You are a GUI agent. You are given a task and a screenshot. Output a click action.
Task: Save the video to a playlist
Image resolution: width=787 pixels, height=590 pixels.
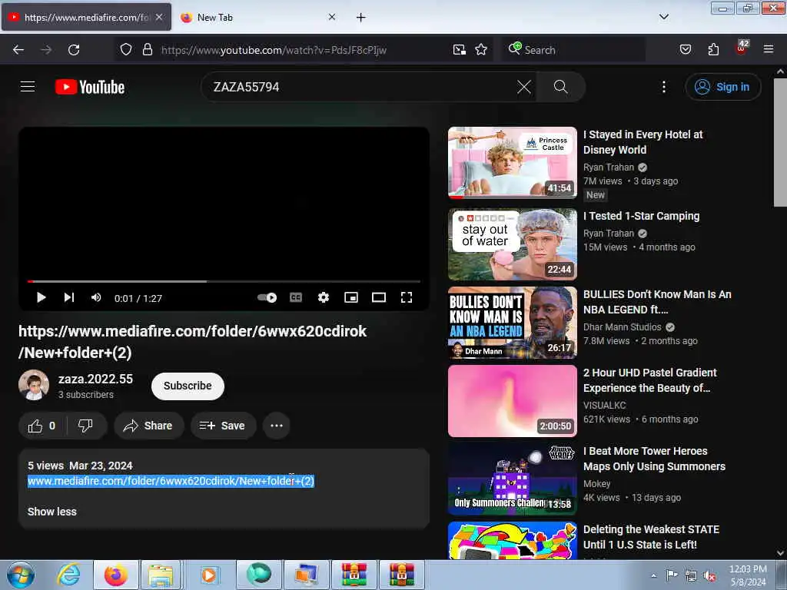[223, 426]
